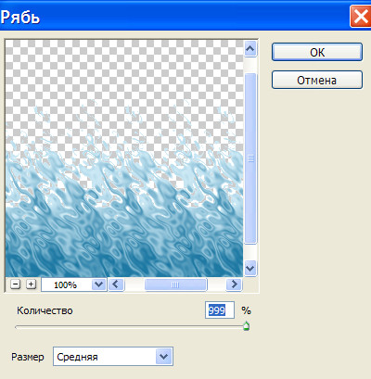Click the horizontal scrollbar thumb of preview

[175, 284]
